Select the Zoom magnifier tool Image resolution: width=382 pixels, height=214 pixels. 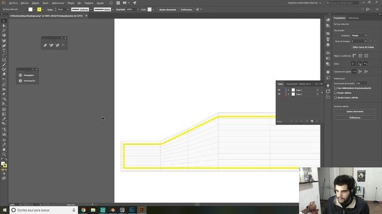point(4,155)
